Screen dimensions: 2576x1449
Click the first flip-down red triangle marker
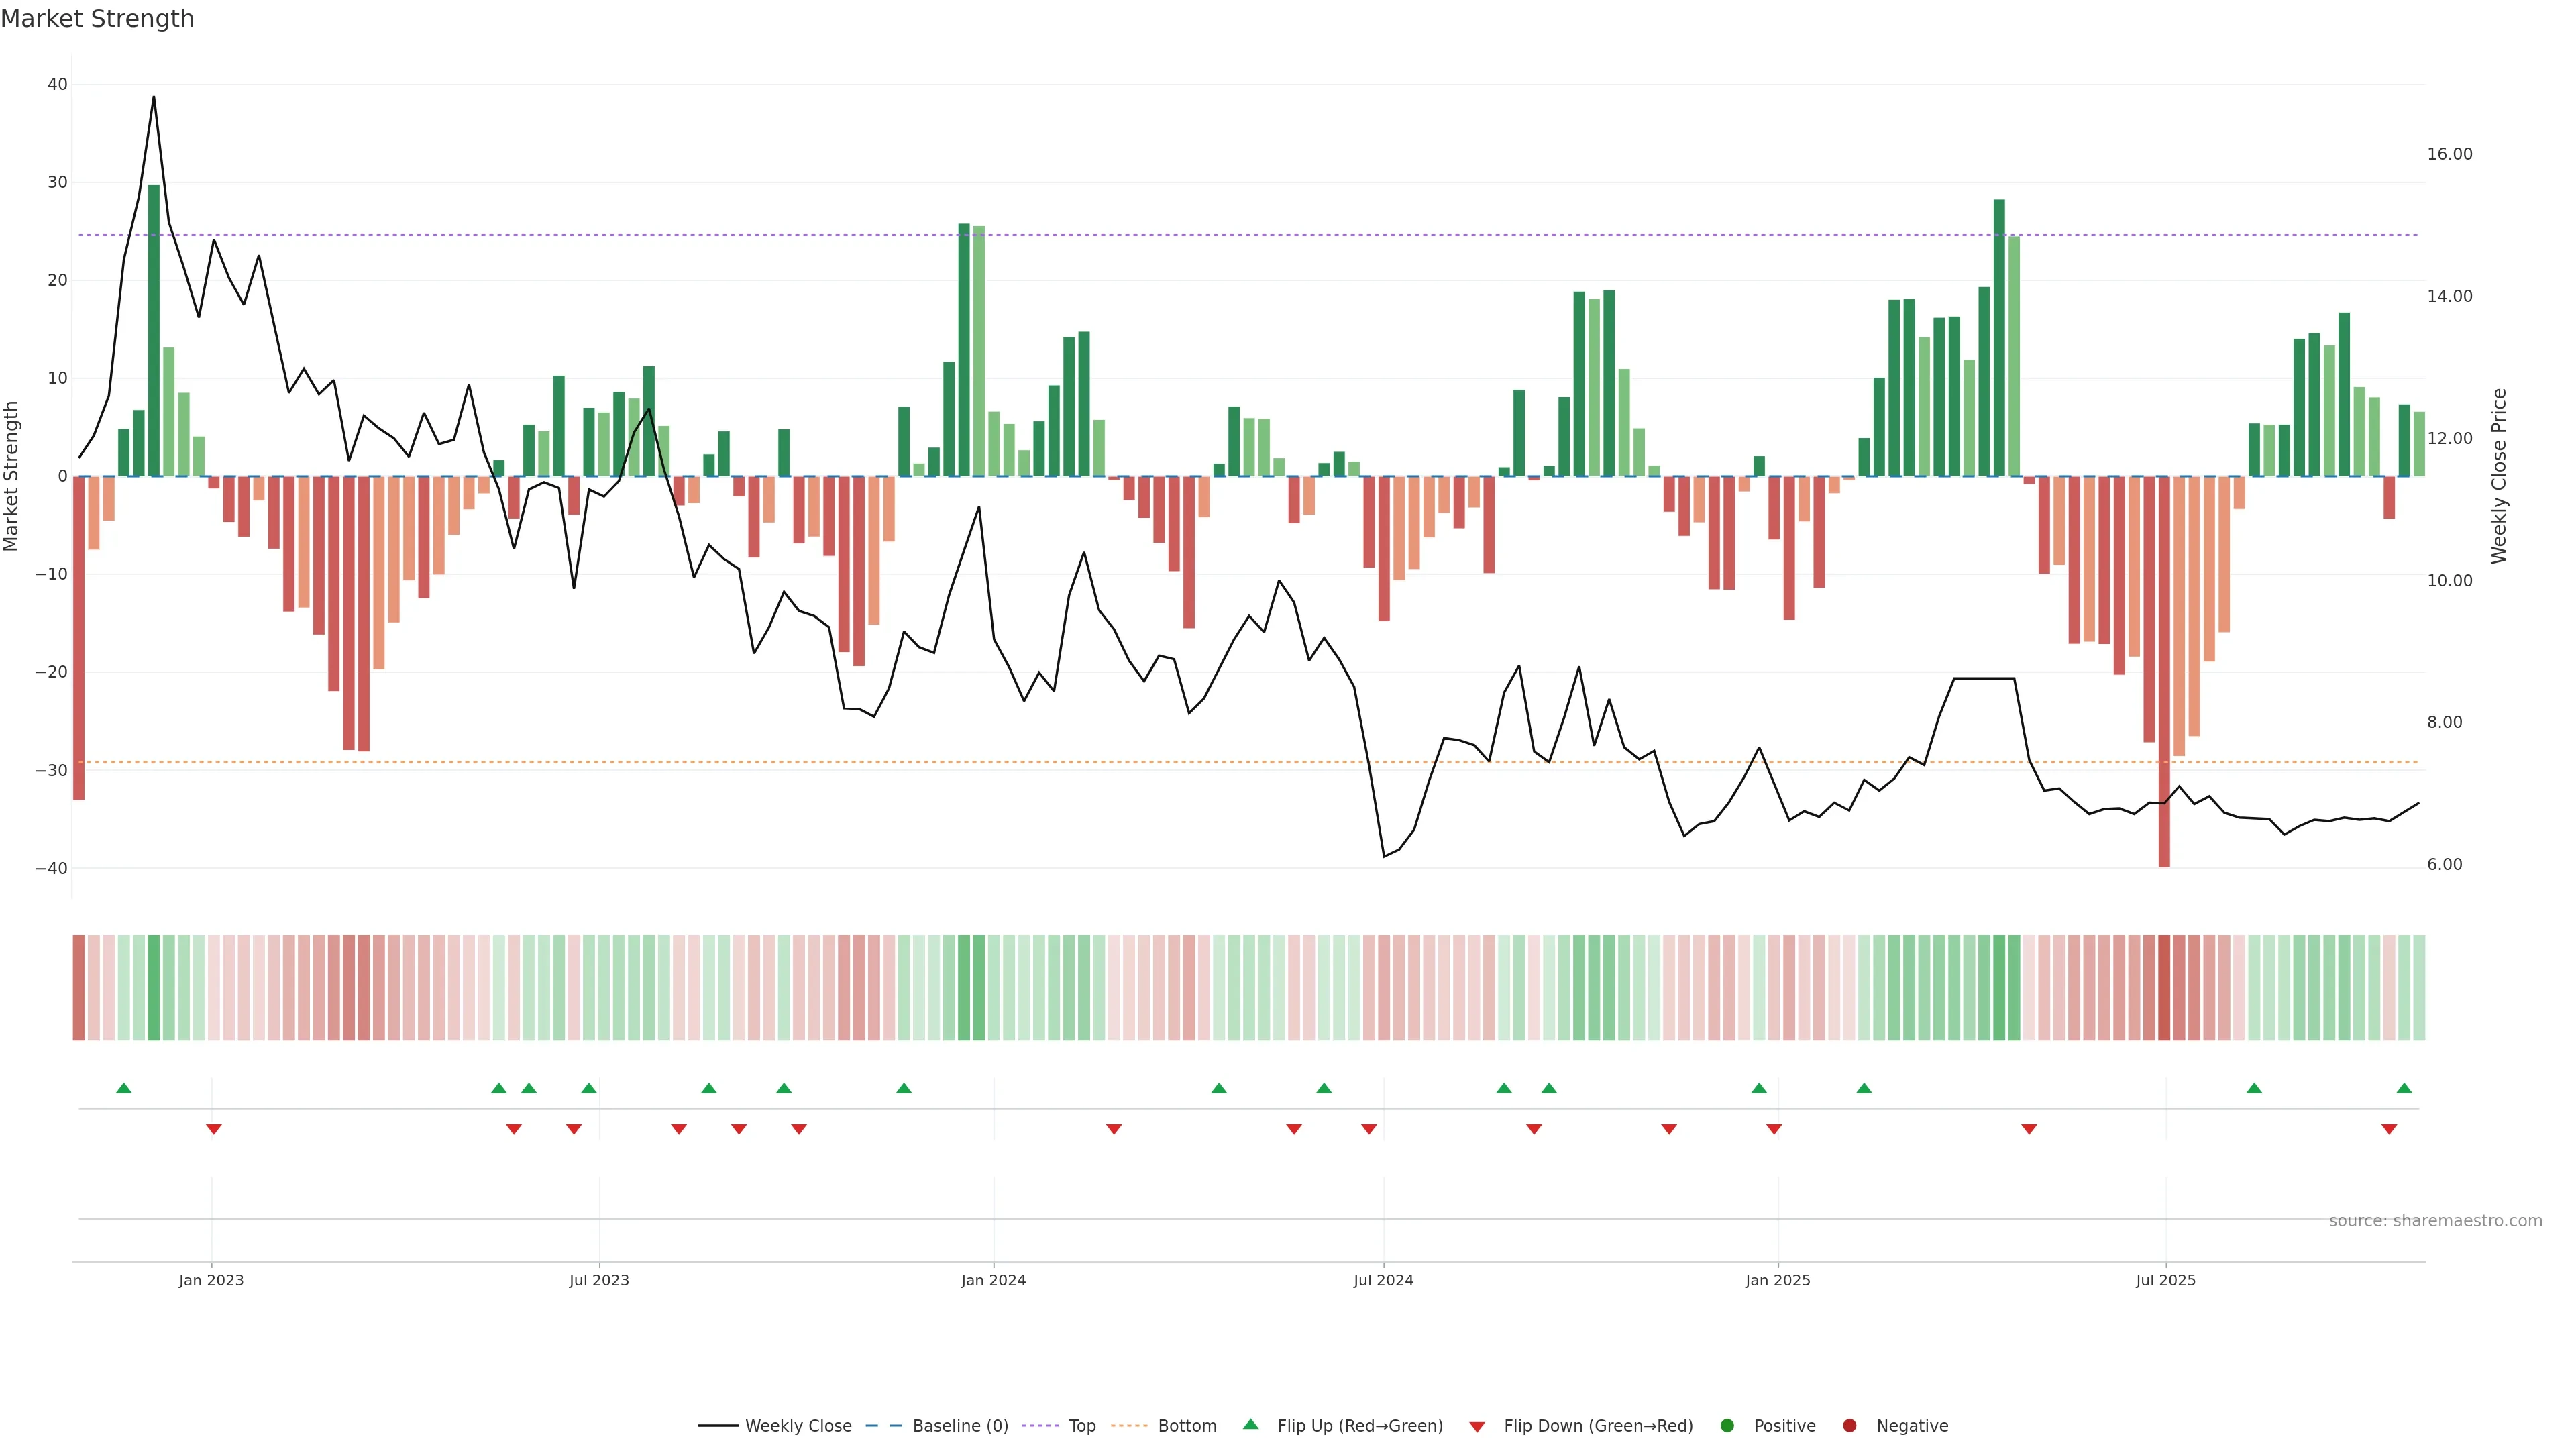coord(213,1129)
